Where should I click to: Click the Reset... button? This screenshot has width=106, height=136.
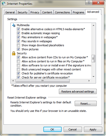(86, 104)
